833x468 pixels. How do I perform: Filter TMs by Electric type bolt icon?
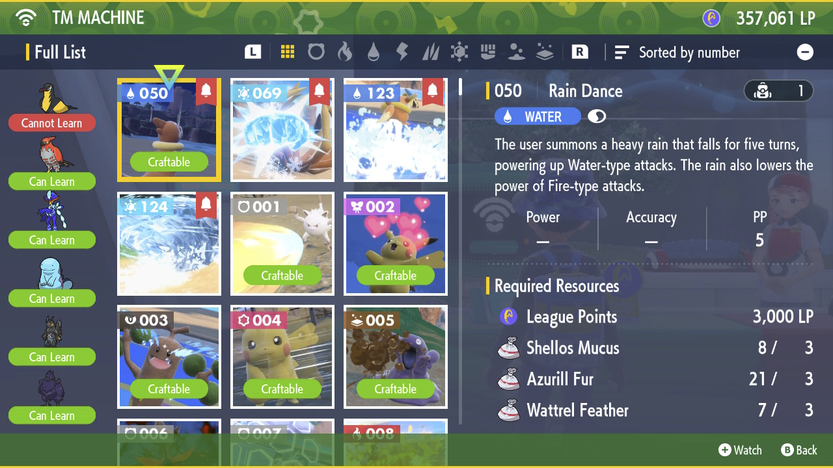click(402, 52)
